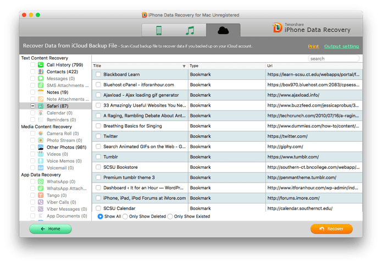Click the search input field

point(334,58)
